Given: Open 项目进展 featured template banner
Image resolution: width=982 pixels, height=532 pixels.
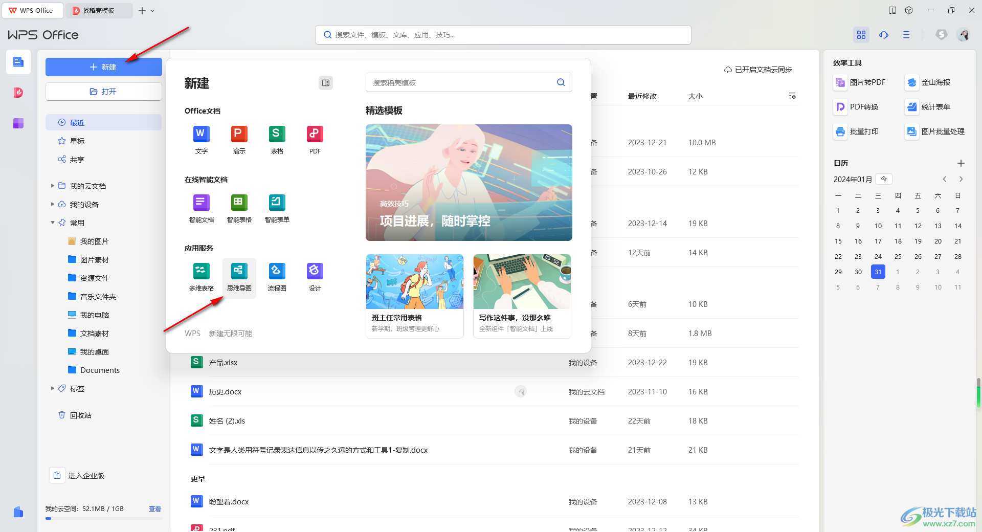Looking at the screenshot, I should point(469,183).
